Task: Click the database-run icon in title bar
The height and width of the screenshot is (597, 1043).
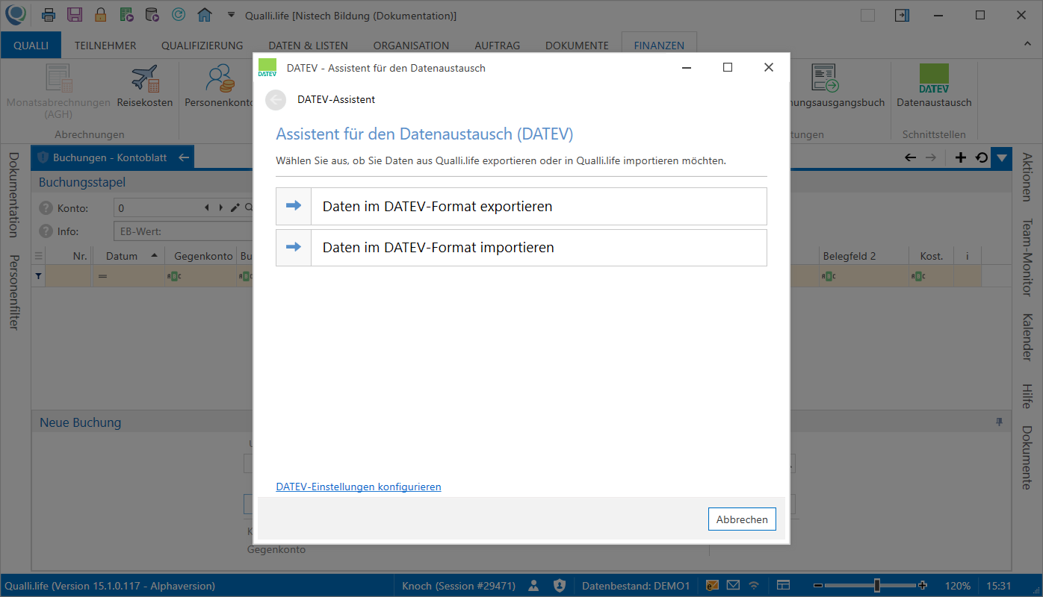Action: pos(152,15)
